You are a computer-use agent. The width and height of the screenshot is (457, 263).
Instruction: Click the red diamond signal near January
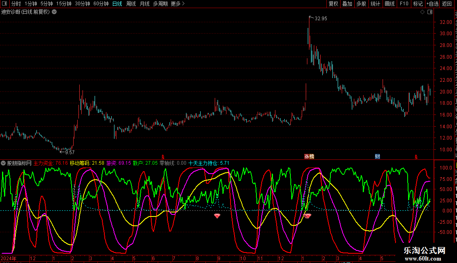307,216
